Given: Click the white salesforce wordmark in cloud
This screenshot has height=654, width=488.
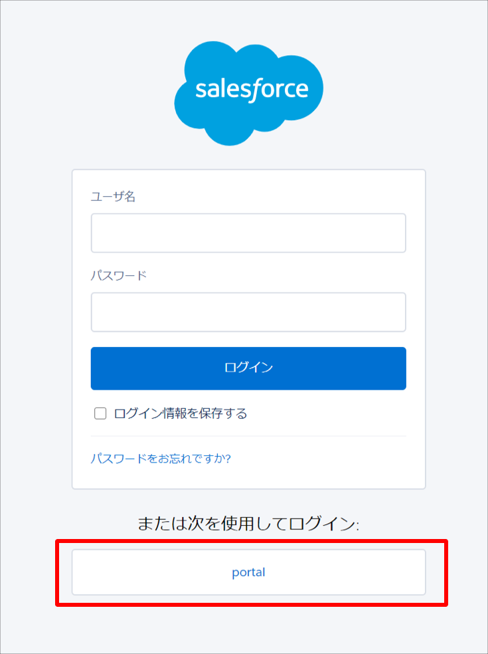Looking at the screenshot, I should 252,90.
